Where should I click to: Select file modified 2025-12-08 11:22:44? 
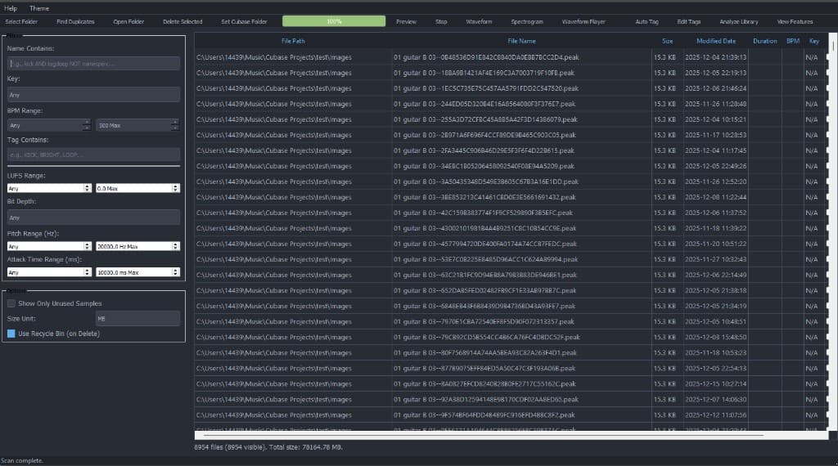coord(511,197)
